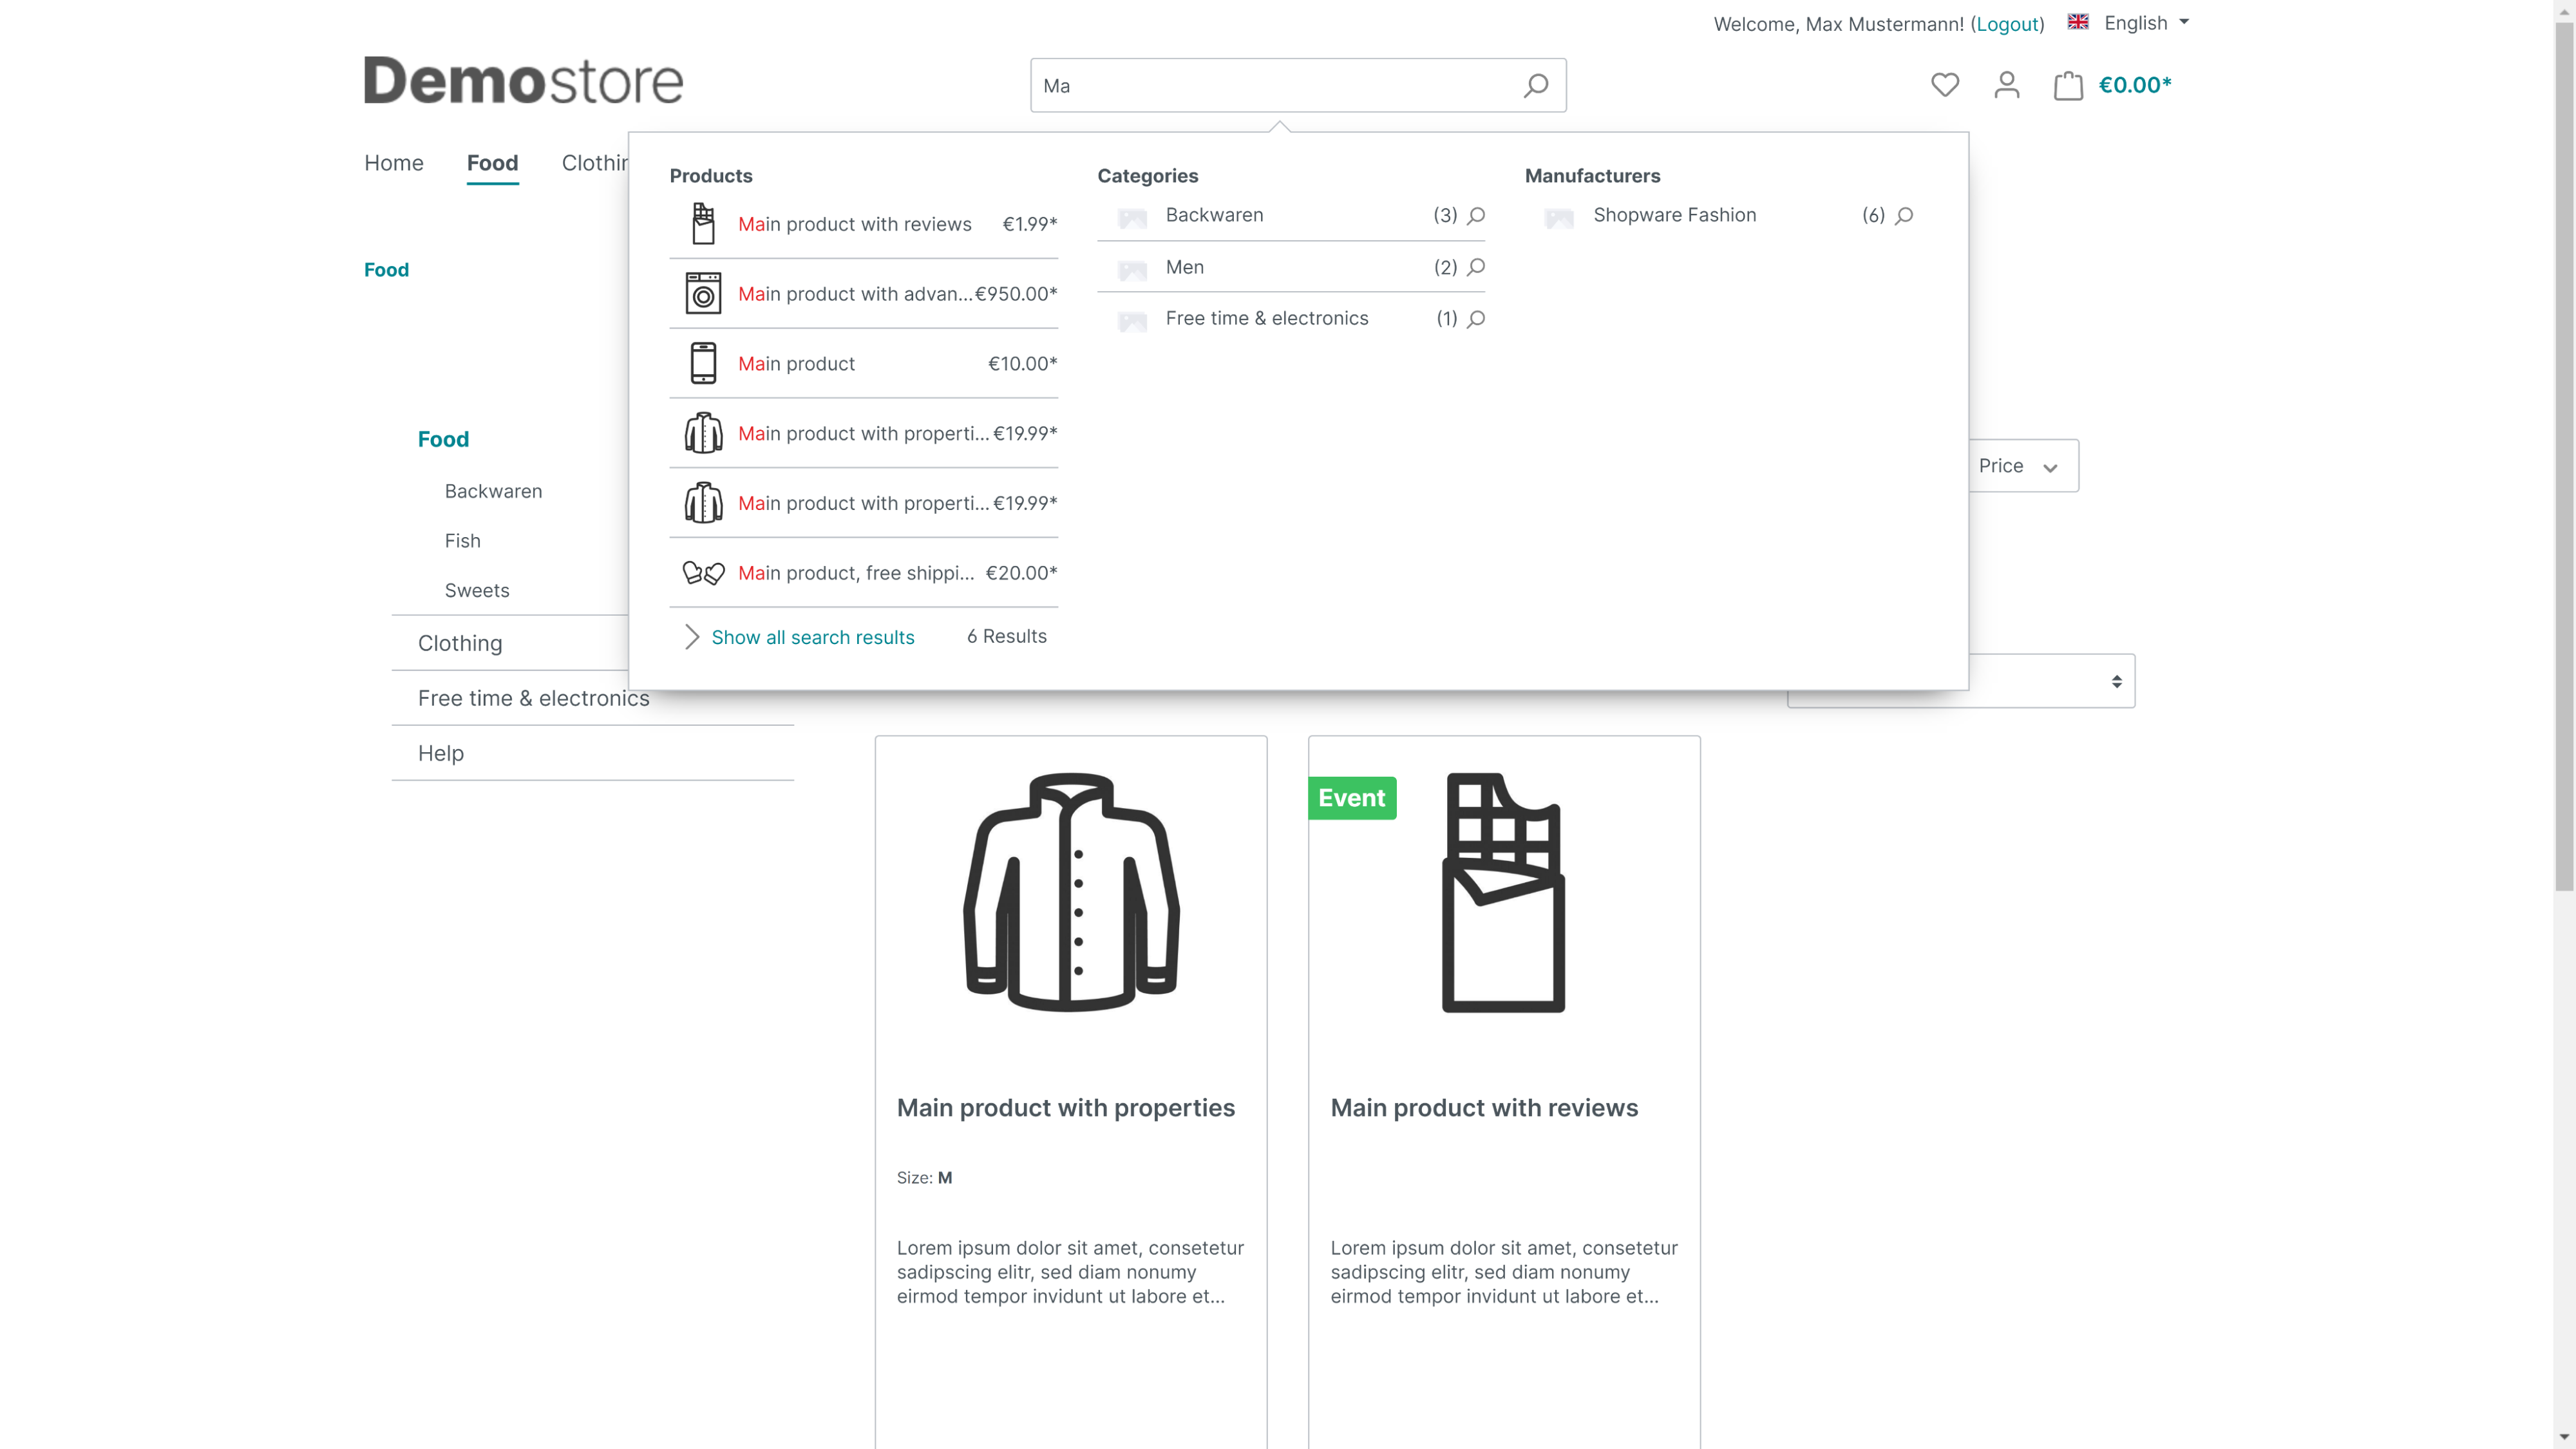
Task: Click the cart total €0.00*
Action: coord(2135,85)
